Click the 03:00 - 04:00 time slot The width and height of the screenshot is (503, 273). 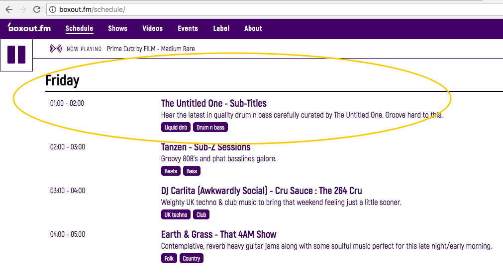[x=67, y=191]
